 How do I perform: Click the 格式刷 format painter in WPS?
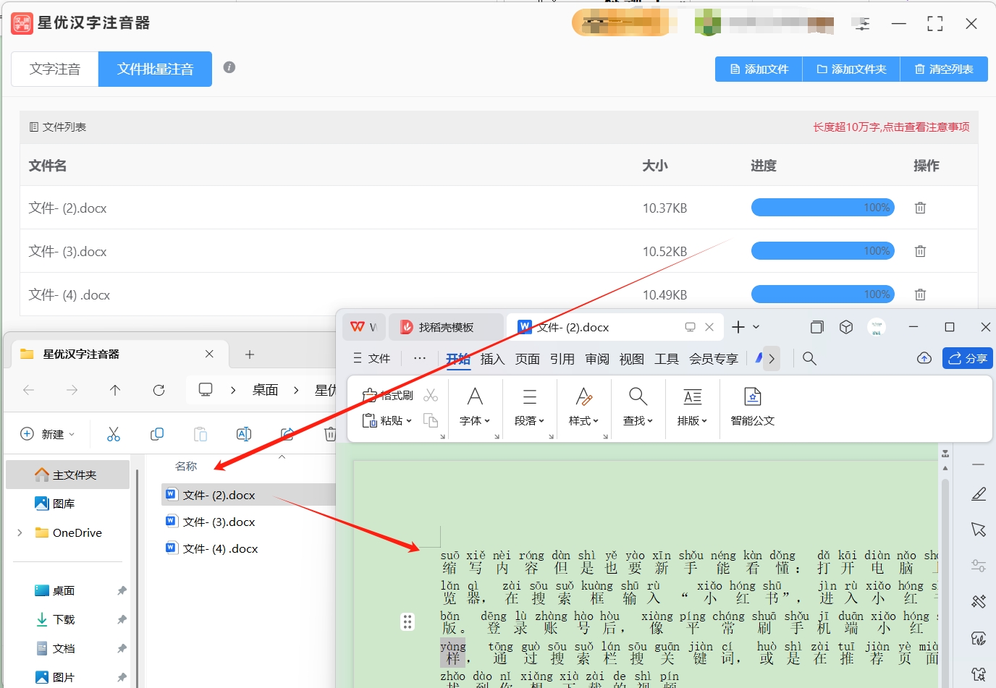click(x=388, y=395)
